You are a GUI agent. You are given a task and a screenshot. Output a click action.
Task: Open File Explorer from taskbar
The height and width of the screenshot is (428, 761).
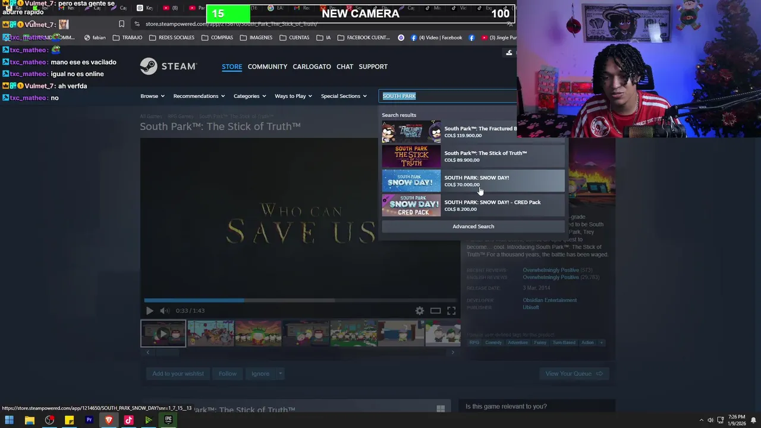[29, 420]
